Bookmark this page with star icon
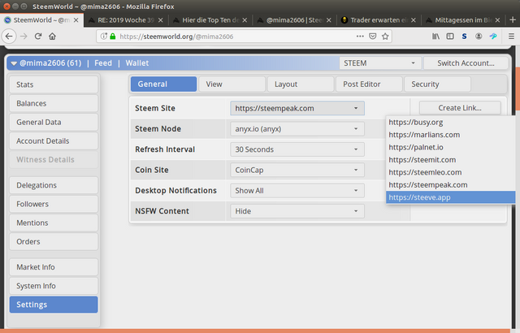 tap(385, 37)
